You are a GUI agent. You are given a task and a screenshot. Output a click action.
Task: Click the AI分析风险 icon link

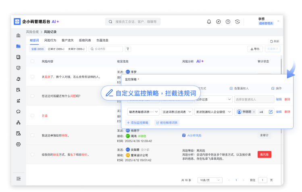pos(184,135)
